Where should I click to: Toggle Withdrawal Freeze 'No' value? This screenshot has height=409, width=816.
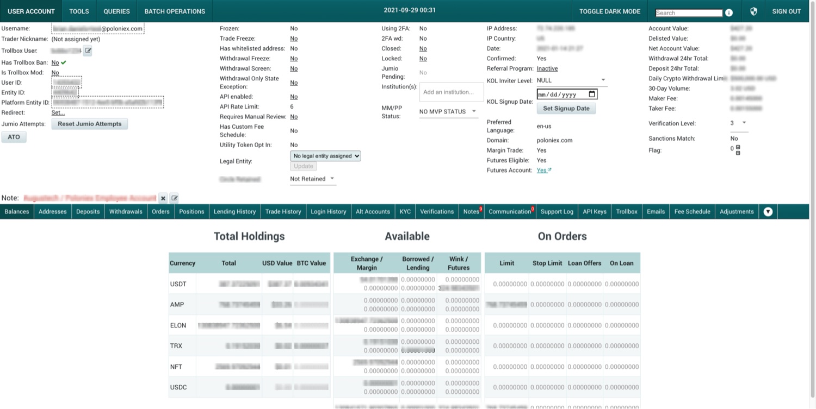click(294, 59)
